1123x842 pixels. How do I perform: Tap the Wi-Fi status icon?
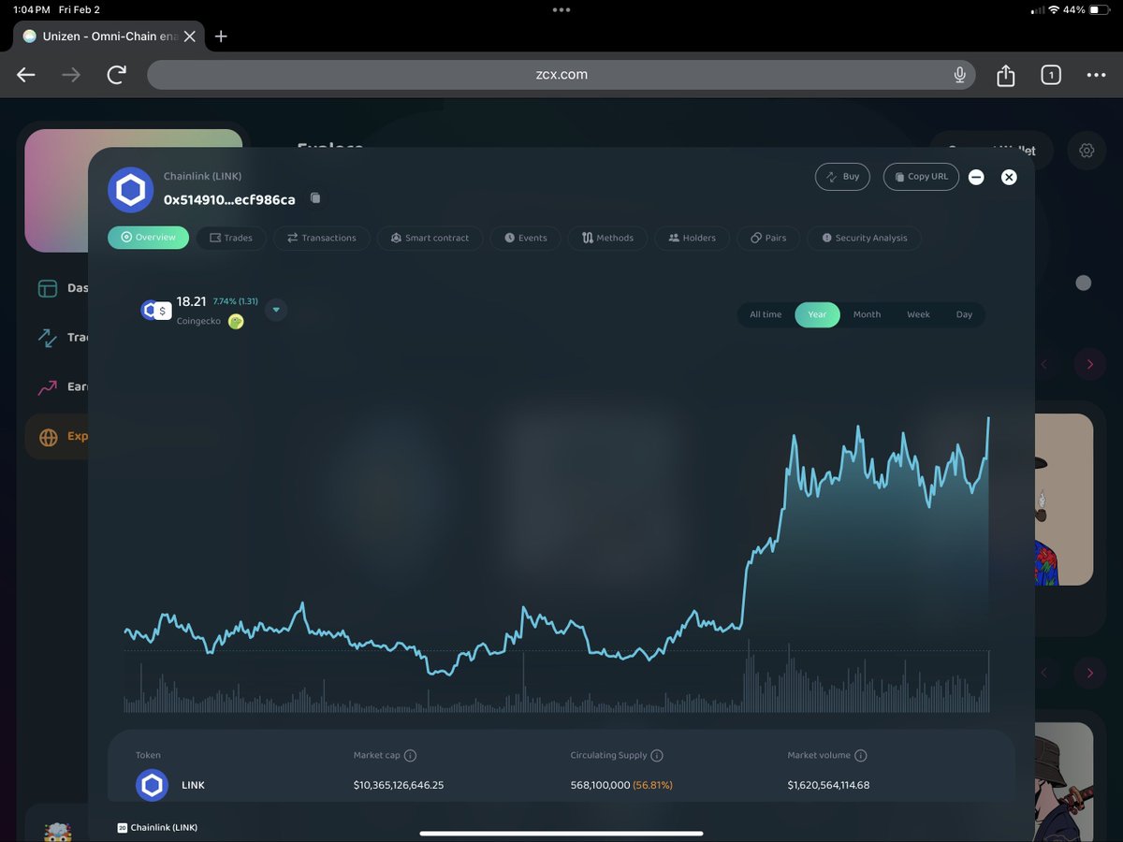coord(1054,9)
